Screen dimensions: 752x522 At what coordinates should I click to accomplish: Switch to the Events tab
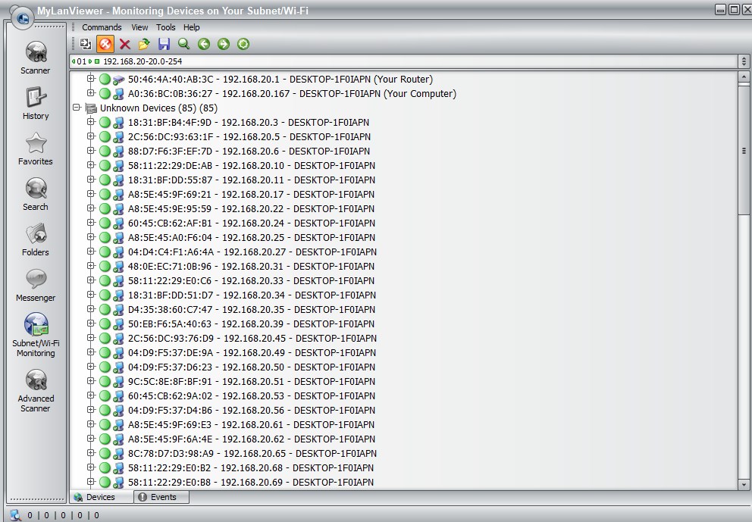[x=161, y=497]
